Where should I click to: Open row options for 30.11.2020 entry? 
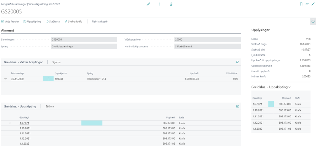48,78
